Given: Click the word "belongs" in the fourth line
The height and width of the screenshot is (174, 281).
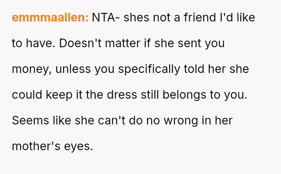Looking at the screenshot, I should 190,95.
